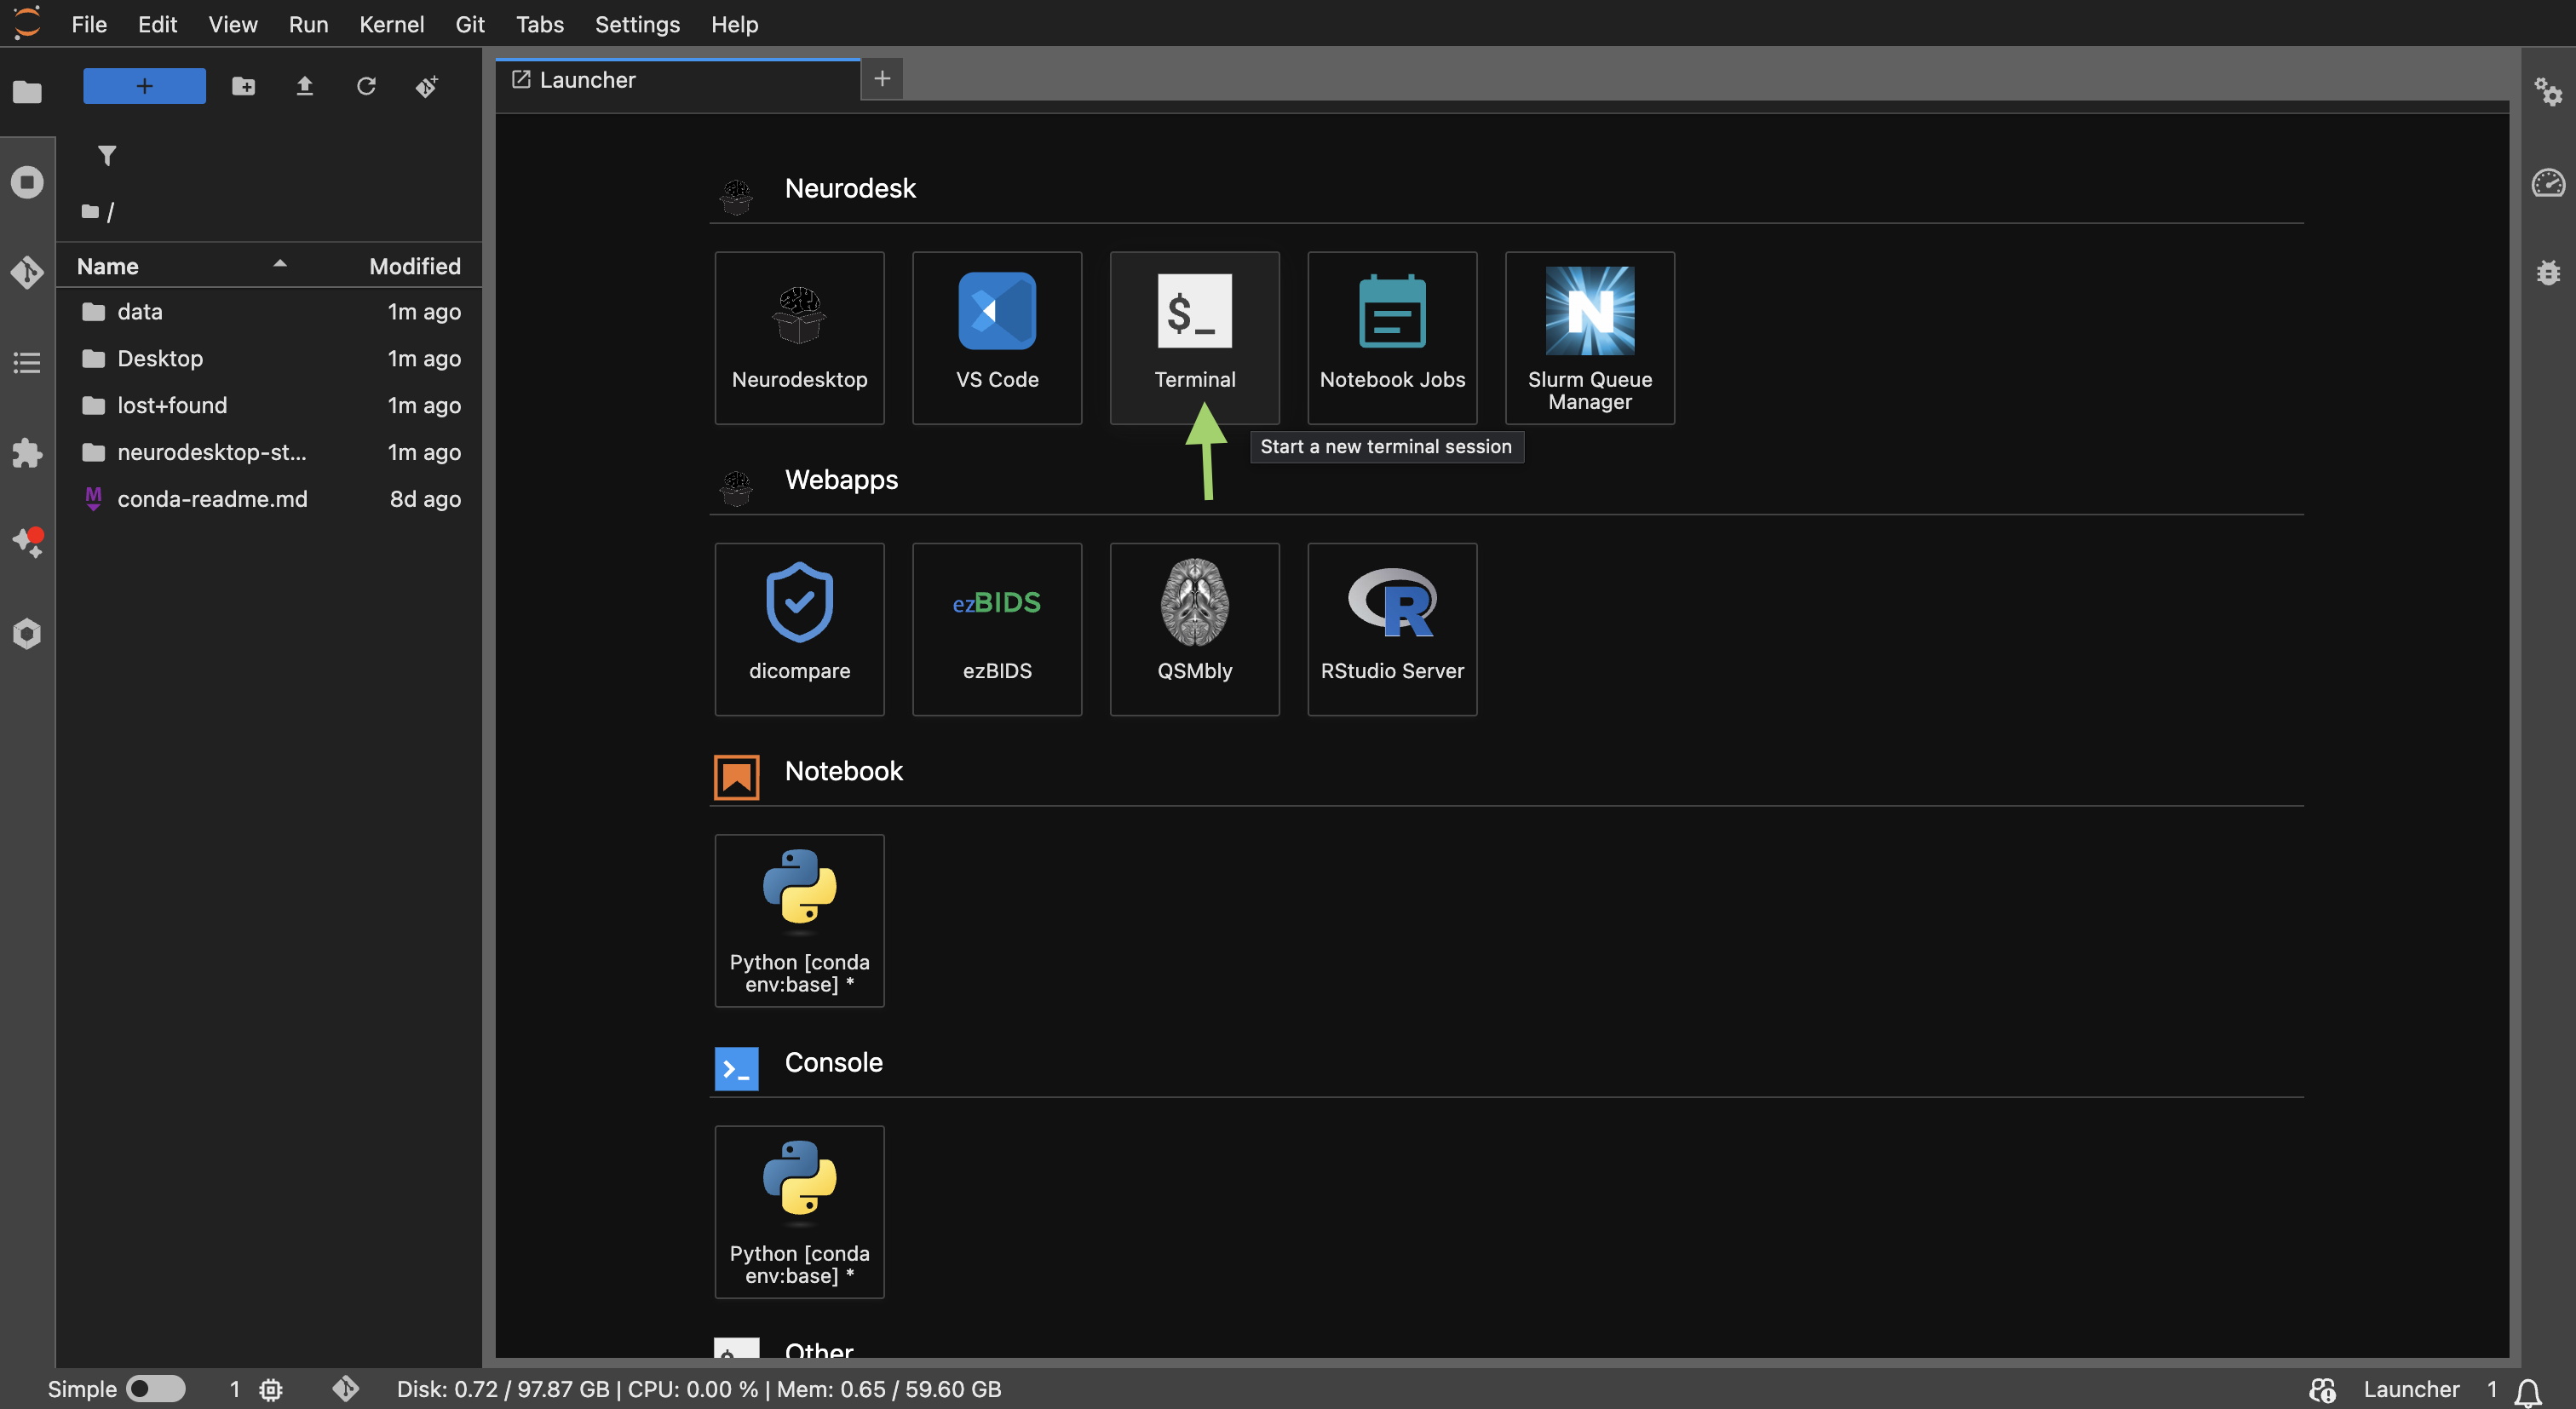2576x1409 pixels.
Task: Open the Tabs menu
Action: (539, 24)
